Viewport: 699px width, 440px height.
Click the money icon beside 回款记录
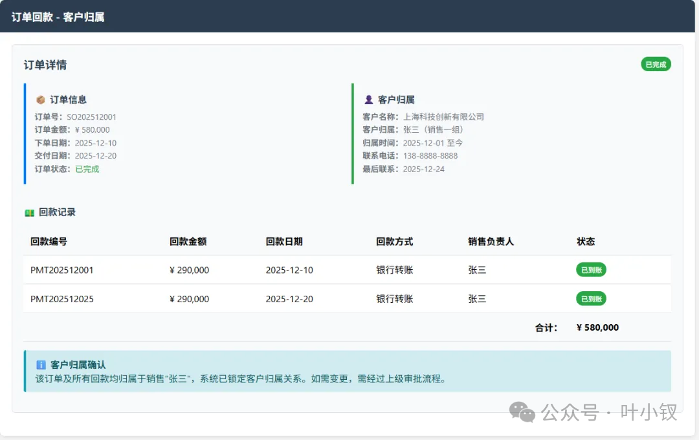29,213
